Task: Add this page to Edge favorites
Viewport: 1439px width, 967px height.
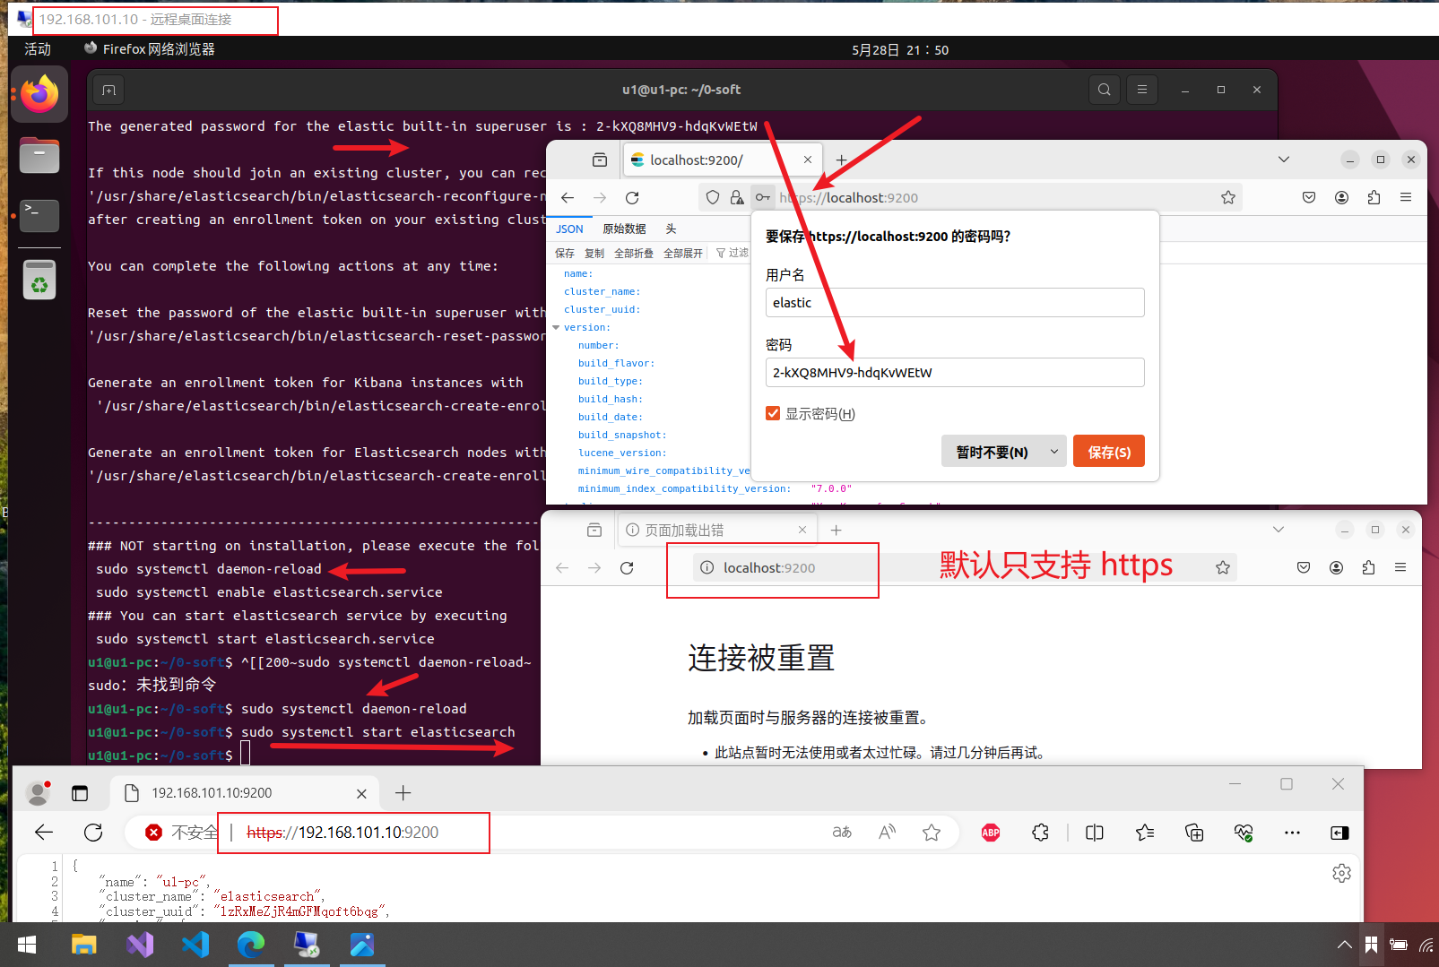Action: (932, 833)
